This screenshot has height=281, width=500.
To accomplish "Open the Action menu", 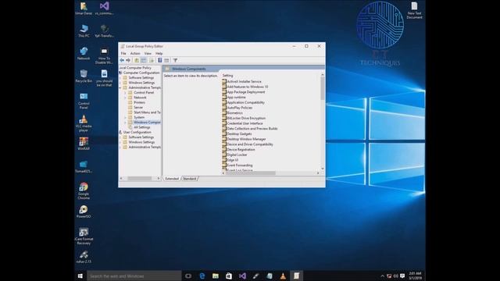I will (135, 54).
